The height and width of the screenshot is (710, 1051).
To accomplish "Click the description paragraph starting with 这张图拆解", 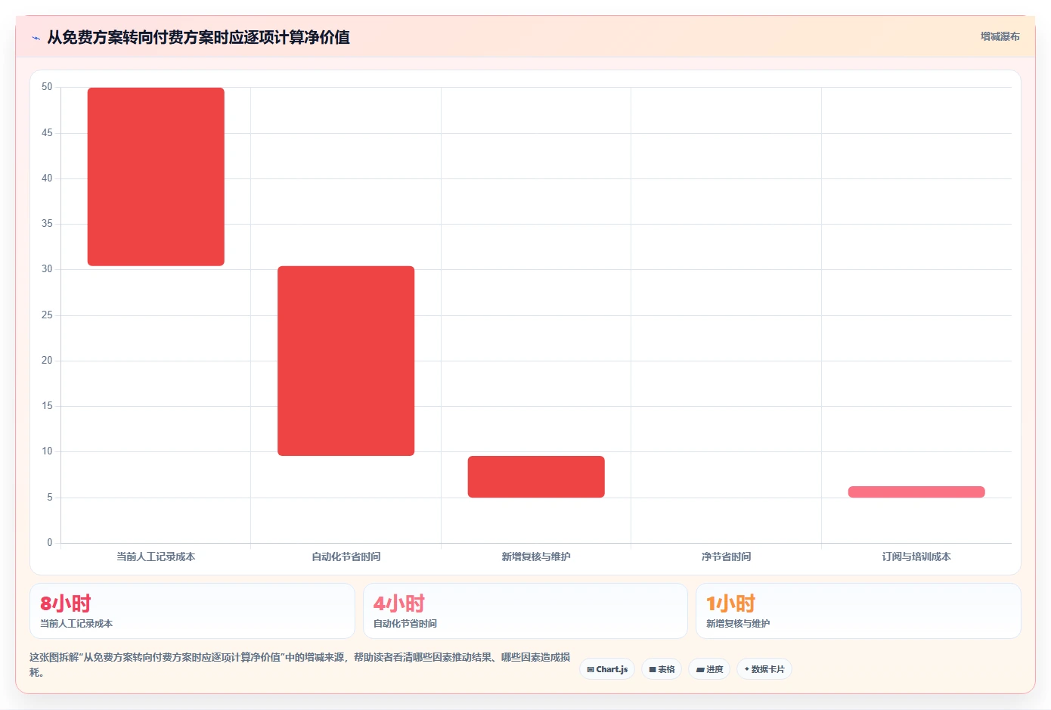I will pos(300,665).
